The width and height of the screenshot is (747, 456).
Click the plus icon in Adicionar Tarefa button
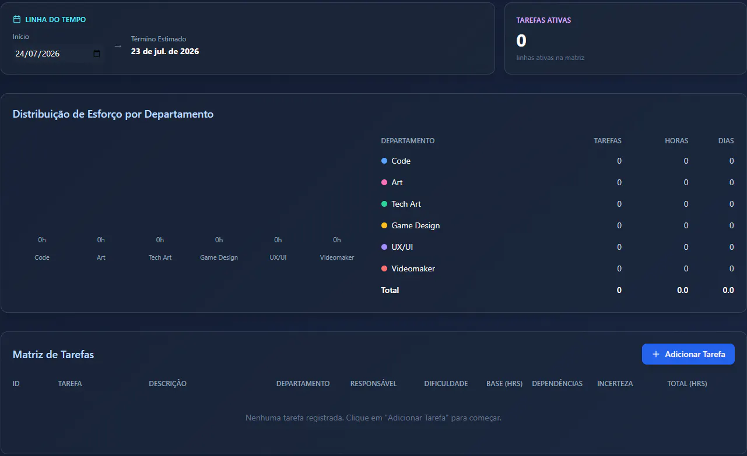[656, 354]
